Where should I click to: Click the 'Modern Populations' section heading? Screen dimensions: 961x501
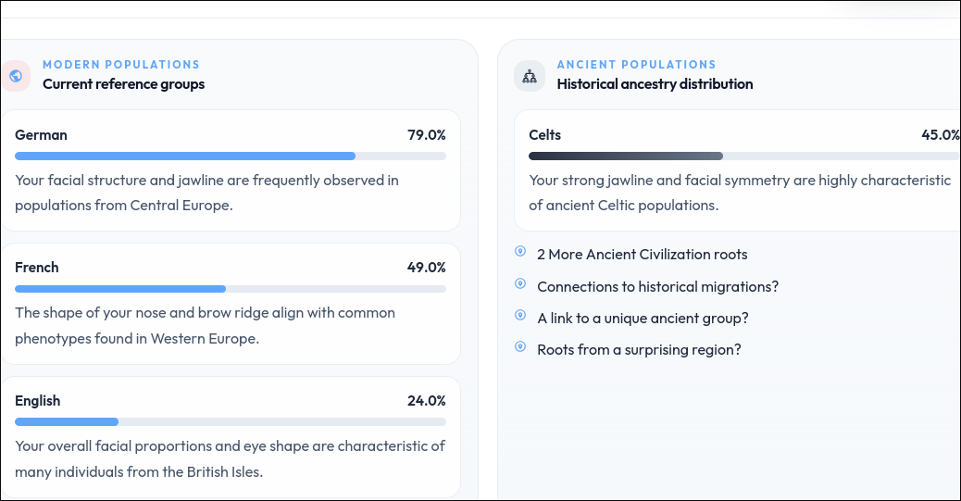point(121,65)
